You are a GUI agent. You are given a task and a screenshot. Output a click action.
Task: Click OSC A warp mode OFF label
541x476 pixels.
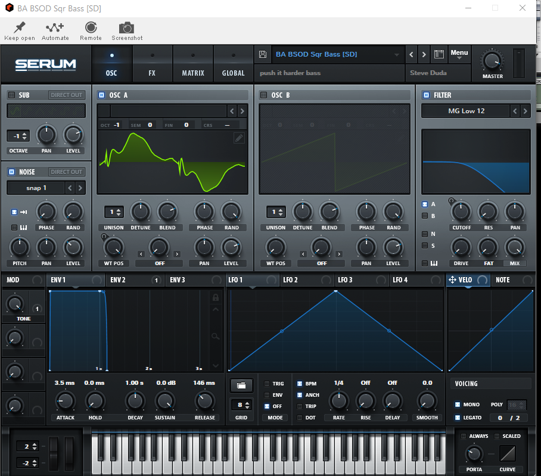click(x=160, y=263)
